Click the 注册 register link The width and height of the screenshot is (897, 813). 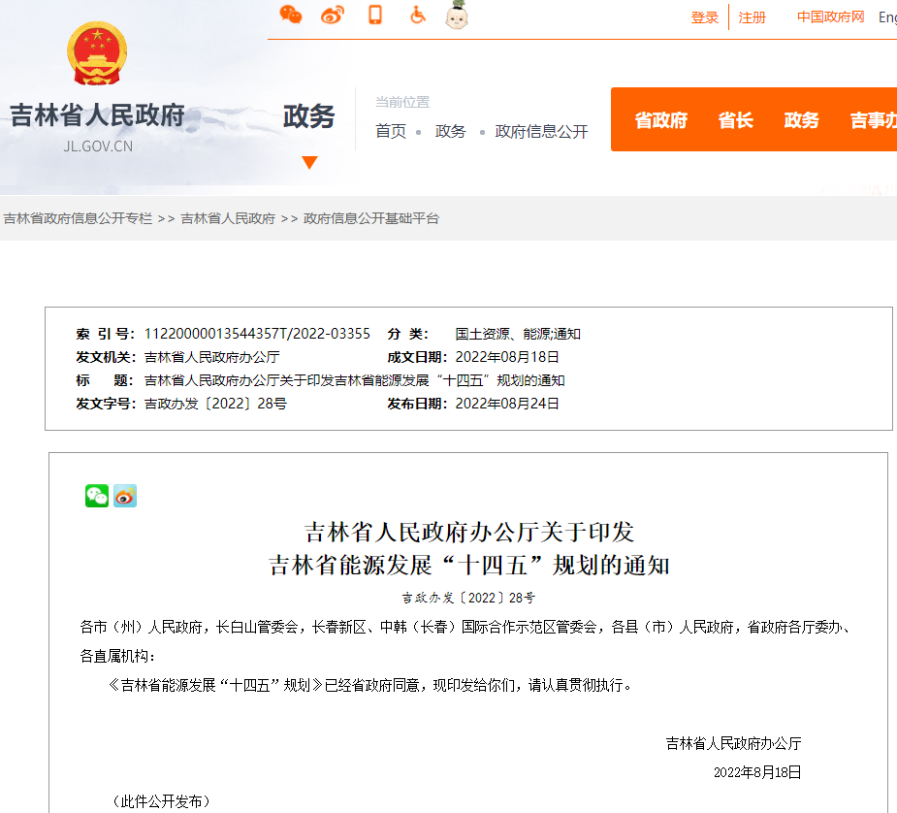coord(752,17)
